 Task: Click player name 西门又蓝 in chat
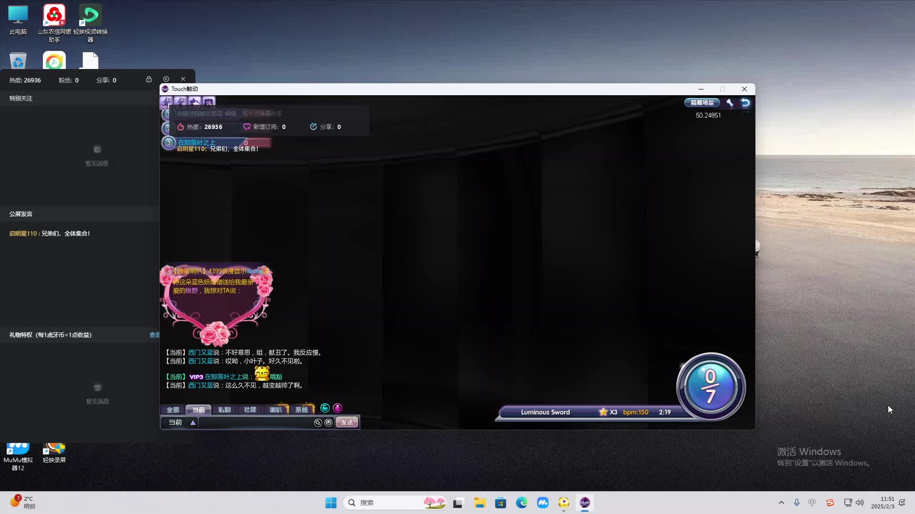[x=201, y=353]
